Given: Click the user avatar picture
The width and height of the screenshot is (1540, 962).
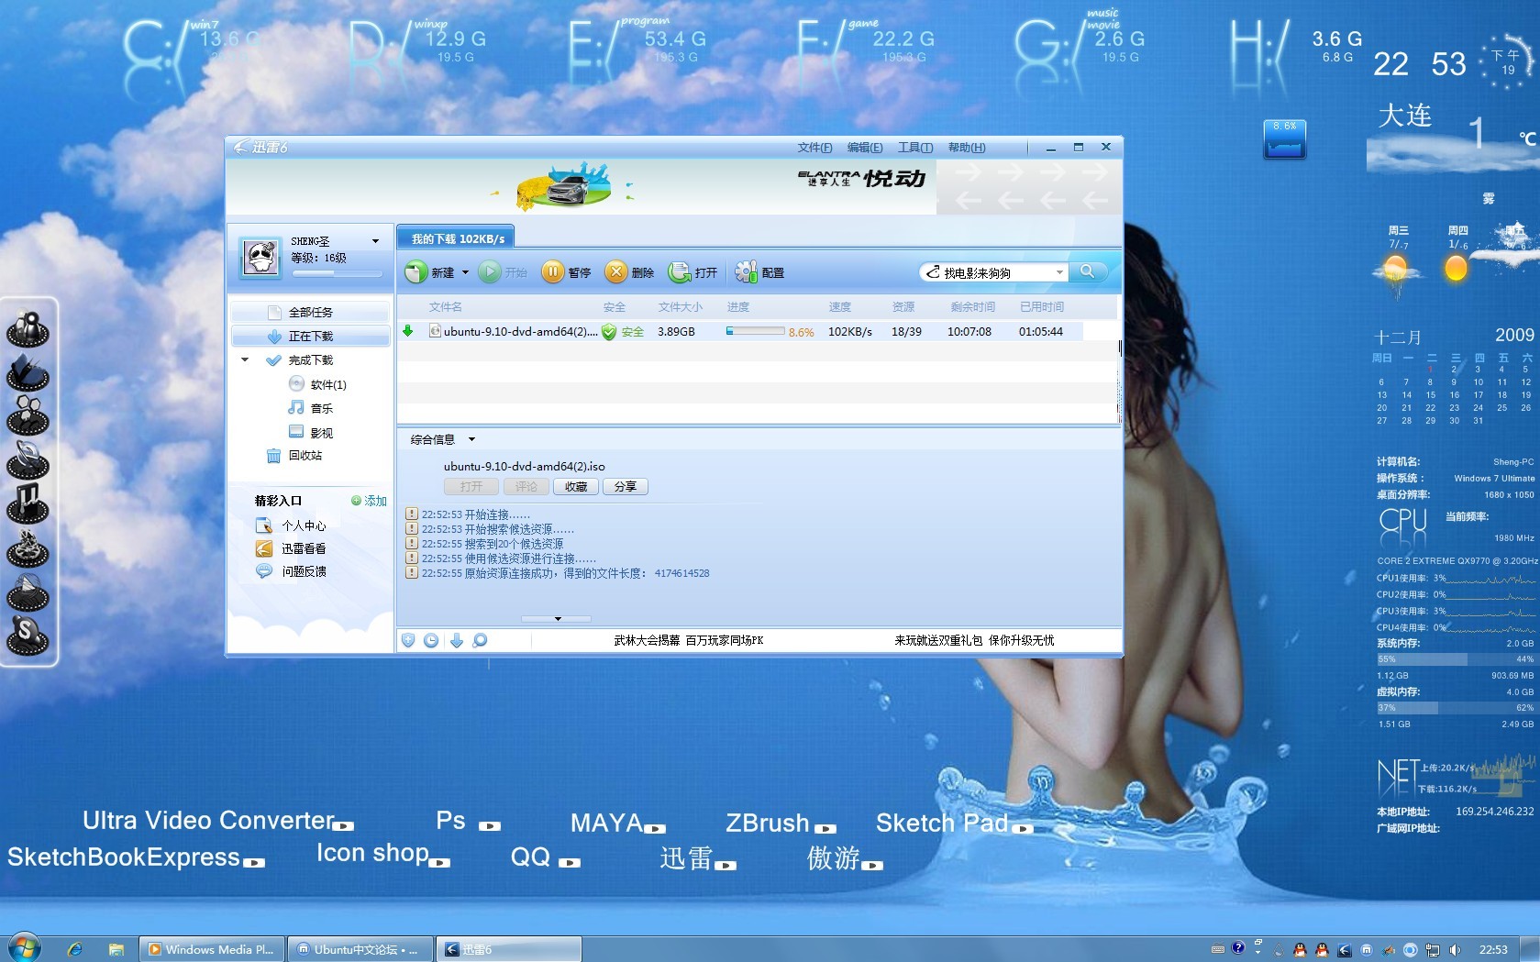Looking at the screenshot, I should point(260,257).
